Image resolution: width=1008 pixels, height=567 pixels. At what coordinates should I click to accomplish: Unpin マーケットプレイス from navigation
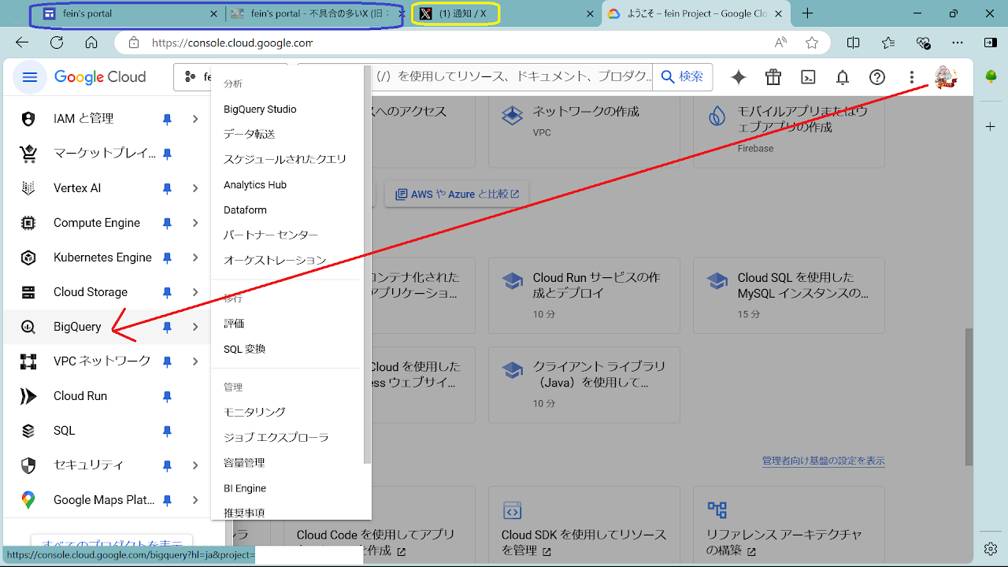tap(167, 154)
